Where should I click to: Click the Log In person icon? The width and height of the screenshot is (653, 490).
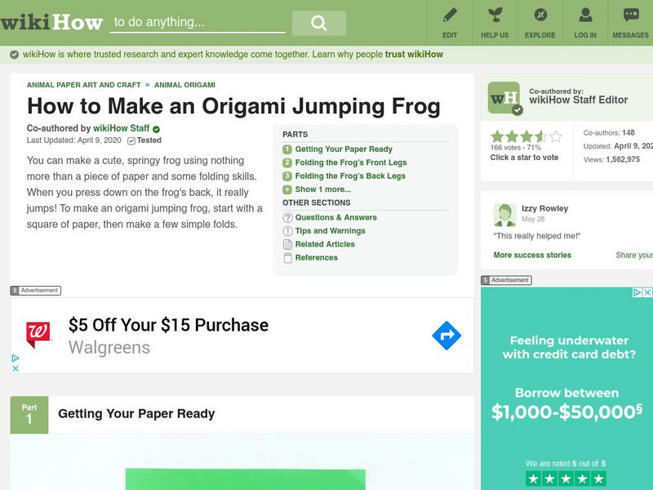point(585,16)
